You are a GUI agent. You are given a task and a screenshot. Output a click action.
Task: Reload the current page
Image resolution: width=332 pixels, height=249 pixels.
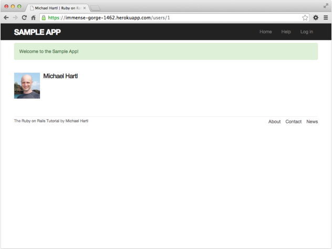pos(24,17)
